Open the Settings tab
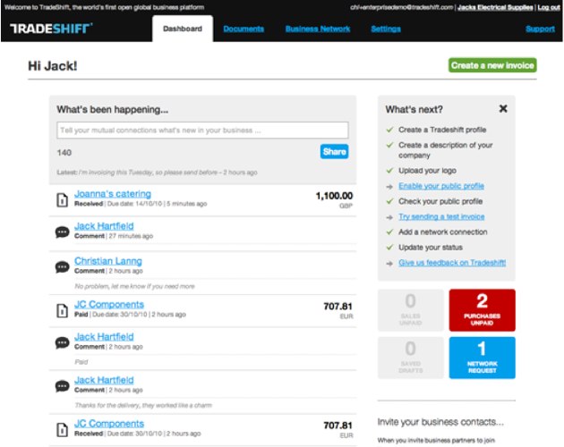The height and width of the screenshot is (447, 564). tap(386, 29)
